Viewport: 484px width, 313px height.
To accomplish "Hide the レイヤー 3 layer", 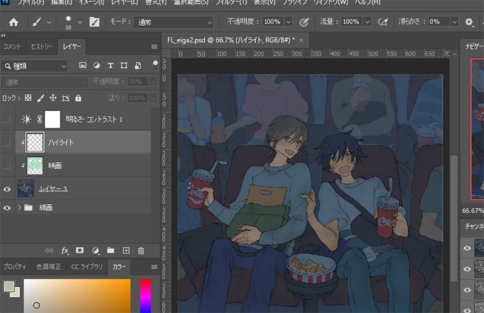I will (7, 189).
